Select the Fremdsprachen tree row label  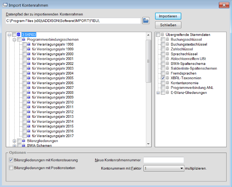tap(183, 73)
